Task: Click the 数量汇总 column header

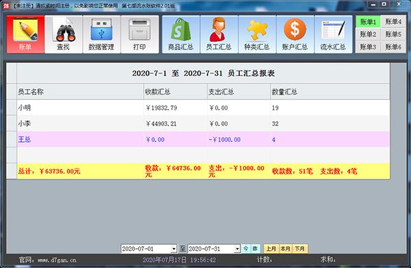Action: pyautogui.click(x=330, y=92)
